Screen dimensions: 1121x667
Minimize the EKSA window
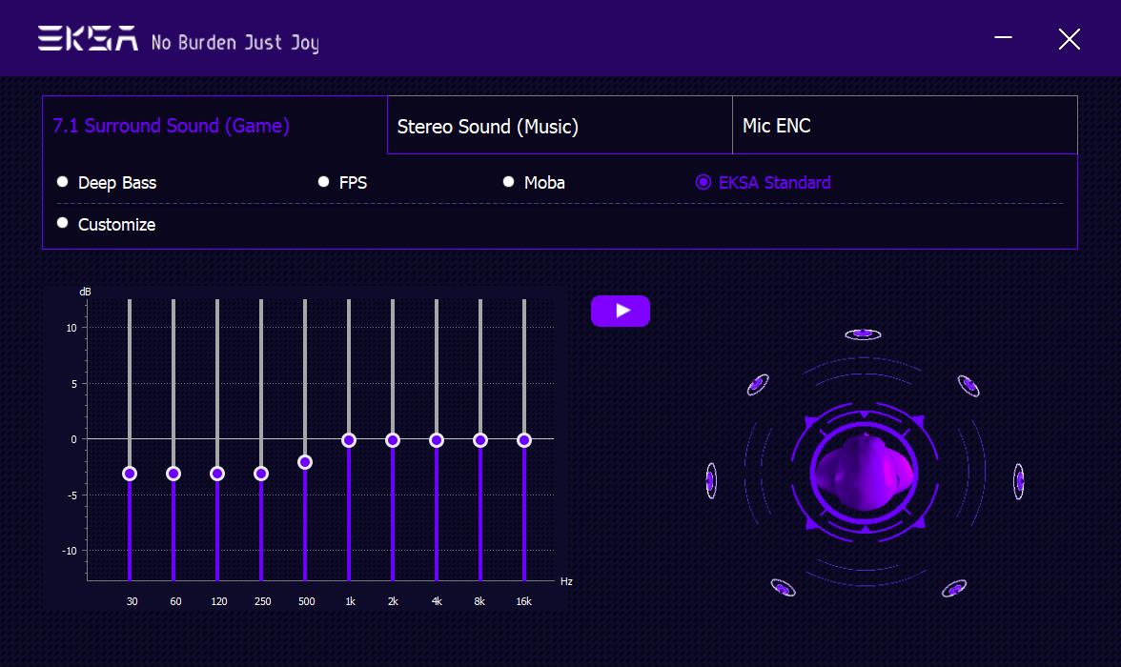tap(1003, 38)
